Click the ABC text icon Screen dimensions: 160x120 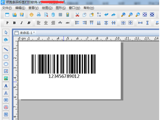coord(68,23)
